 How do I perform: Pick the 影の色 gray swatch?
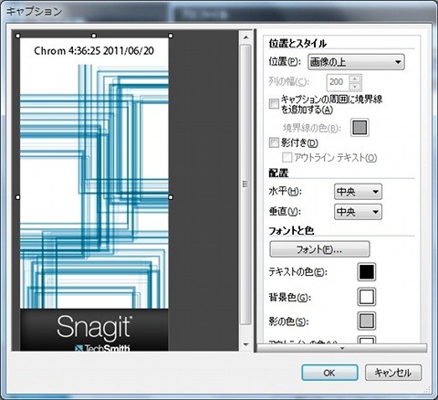(367, 321)
